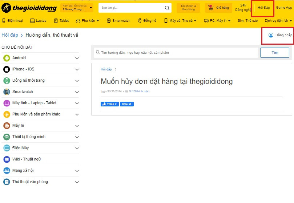Click the Apple iPhone - iOS icon
Viewport: 294px width, 203px height.
pyautogui.click(x=7, y=69)
